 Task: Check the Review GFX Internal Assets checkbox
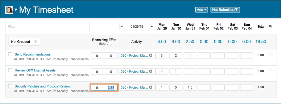[10, 70]
